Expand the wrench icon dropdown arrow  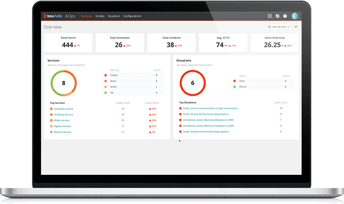(x=280, y=18)
